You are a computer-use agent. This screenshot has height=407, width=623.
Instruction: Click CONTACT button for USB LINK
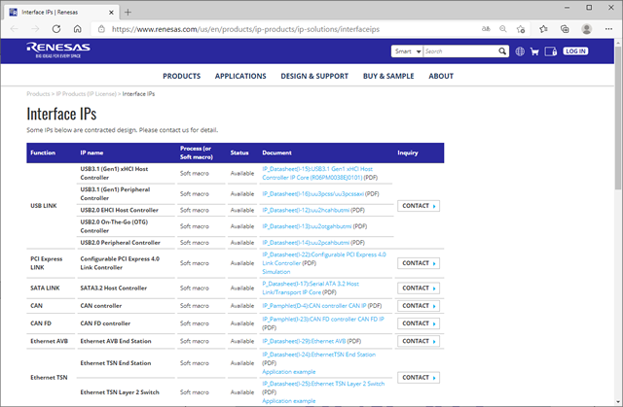pyautogui.click(x=419, y=206)
